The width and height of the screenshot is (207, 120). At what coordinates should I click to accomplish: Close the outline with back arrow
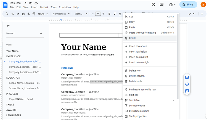tap(8, 26)
